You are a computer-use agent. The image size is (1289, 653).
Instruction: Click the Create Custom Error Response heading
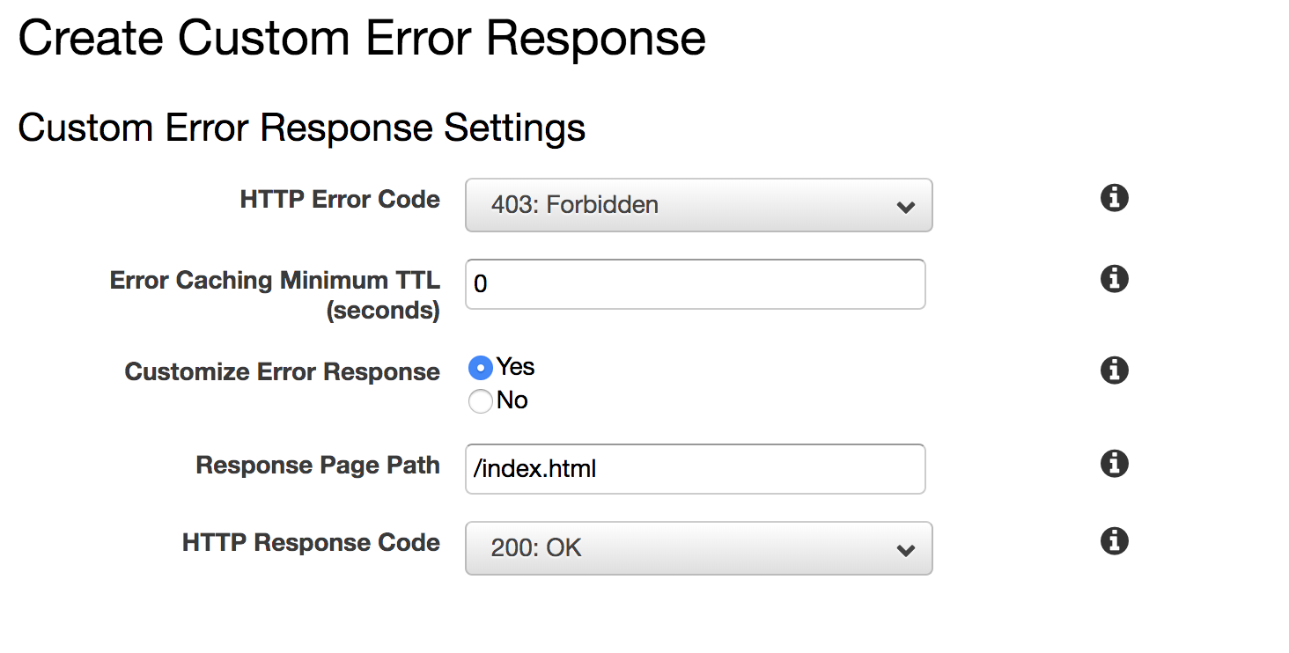point(362,39)
